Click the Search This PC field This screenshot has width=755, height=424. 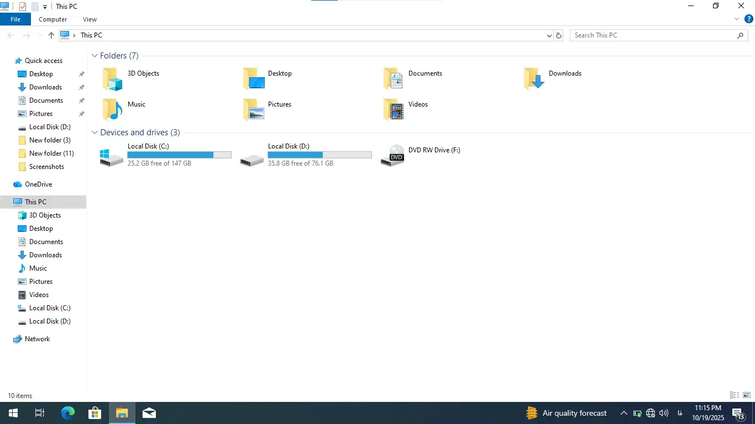pyautogui.click(x=652, y=35)
